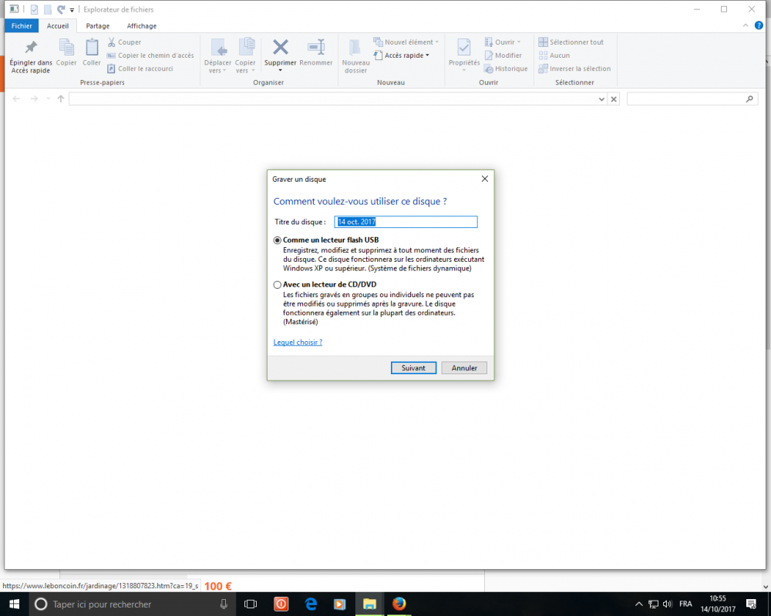The image size is (771, 616).
Task: Click the Modifier icon
Action: point(489,55)
